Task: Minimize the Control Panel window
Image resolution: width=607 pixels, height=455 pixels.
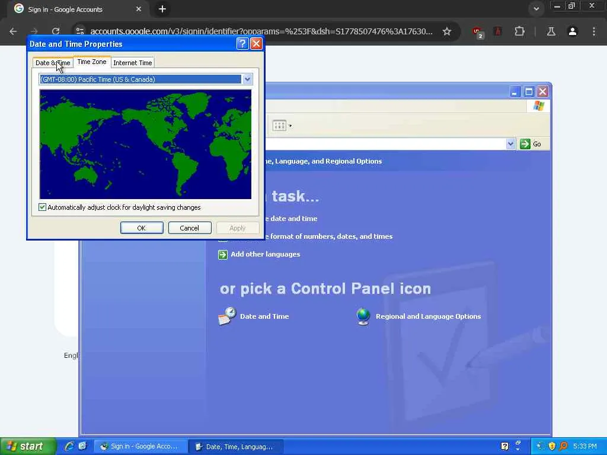Action: [515, 92]
